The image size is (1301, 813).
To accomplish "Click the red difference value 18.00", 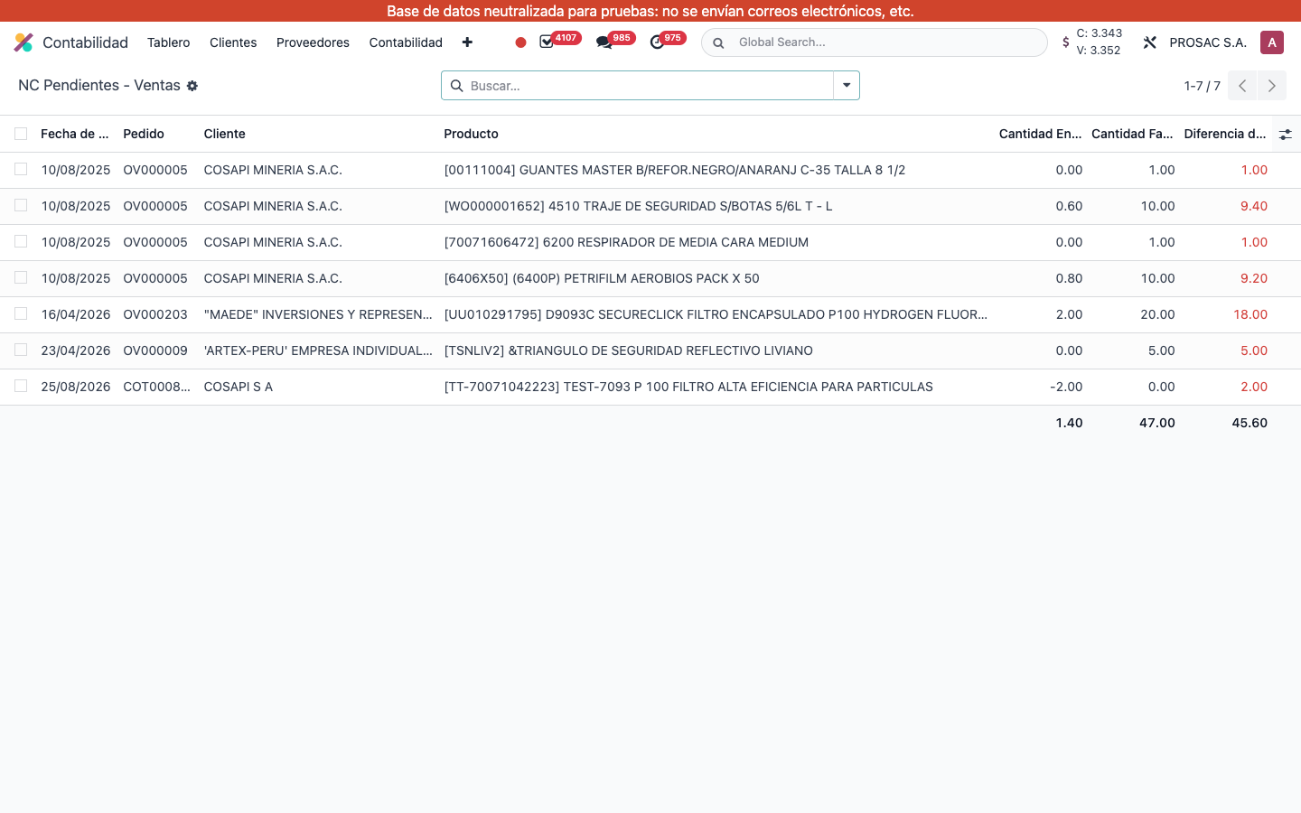I will click(1250, 314).
